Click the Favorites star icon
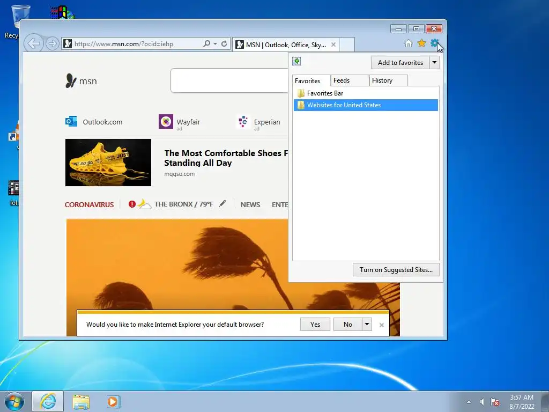The image size is (549, 412). click(x=421, y=43)
